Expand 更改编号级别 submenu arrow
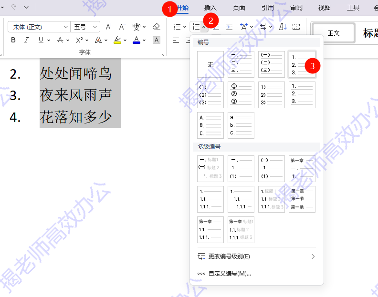 [x=313, y=256]
